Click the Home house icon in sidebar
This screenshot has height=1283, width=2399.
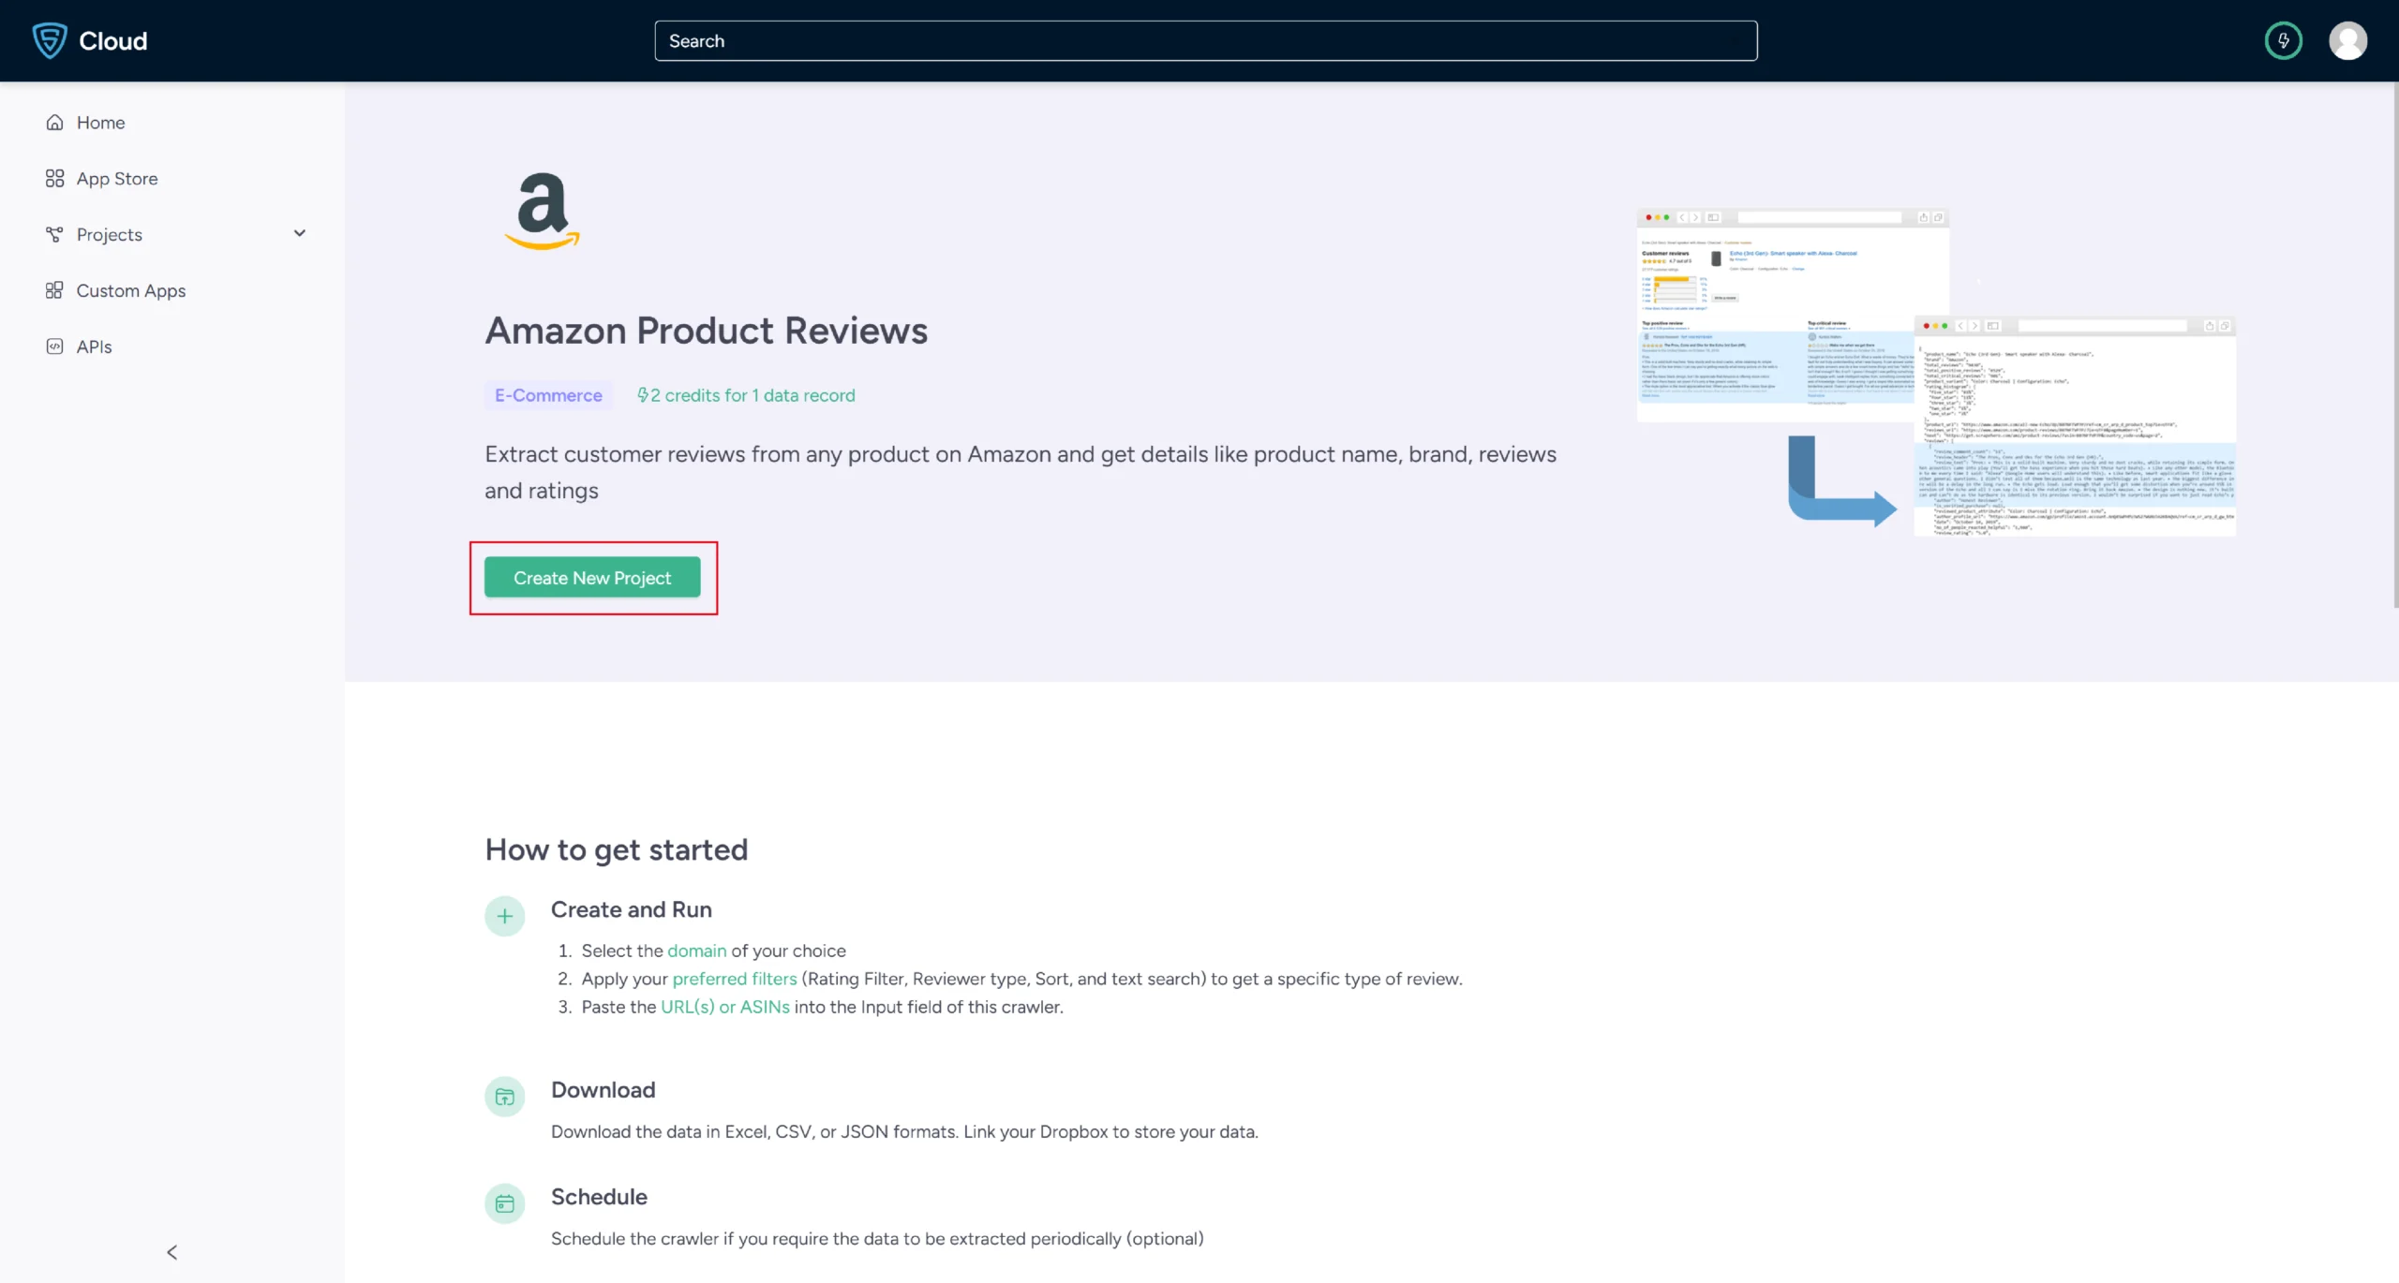(54, 123)
